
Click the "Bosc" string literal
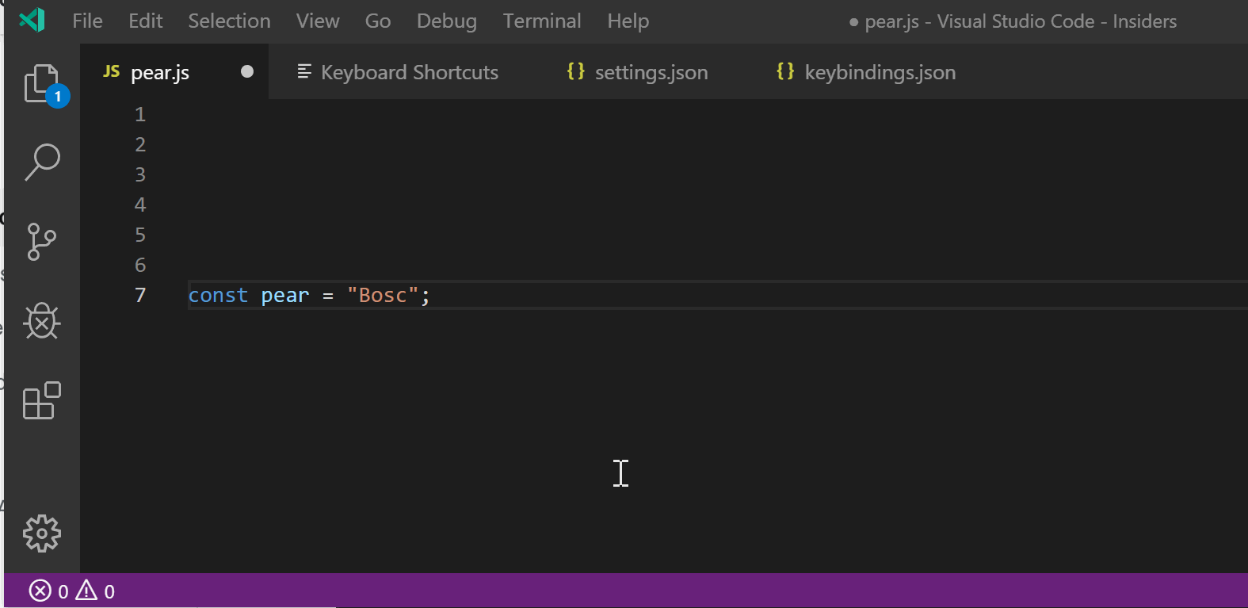(x=383, y=295)
